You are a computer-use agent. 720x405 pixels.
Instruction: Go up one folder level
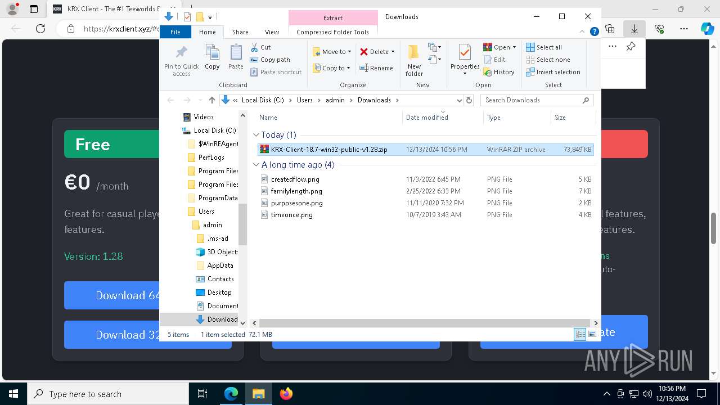(x=211, y=100)
